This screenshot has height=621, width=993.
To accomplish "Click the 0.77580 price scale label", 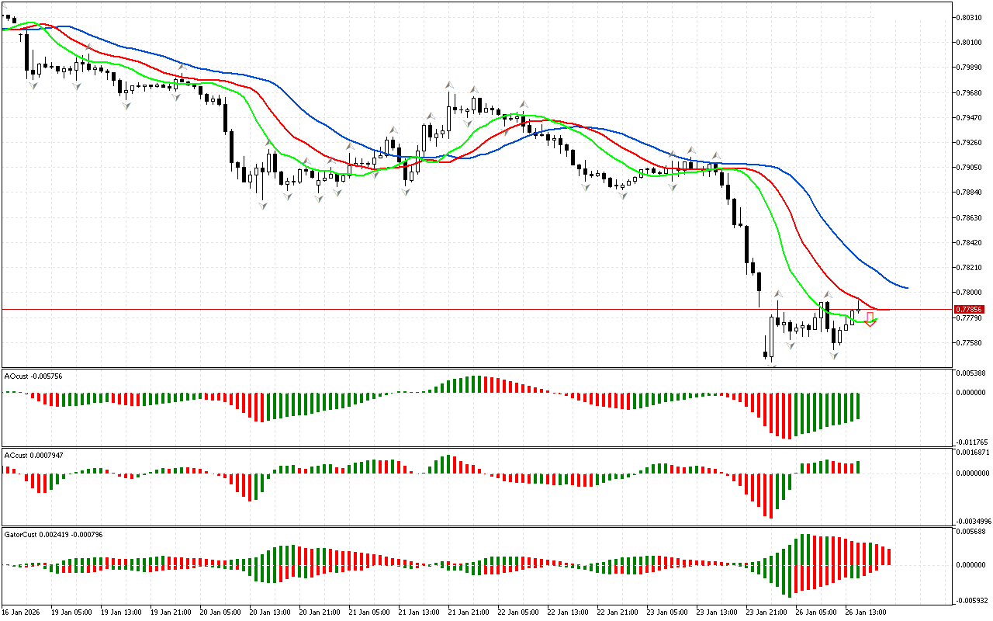I will pyautogui.click(x=969, y=342).
